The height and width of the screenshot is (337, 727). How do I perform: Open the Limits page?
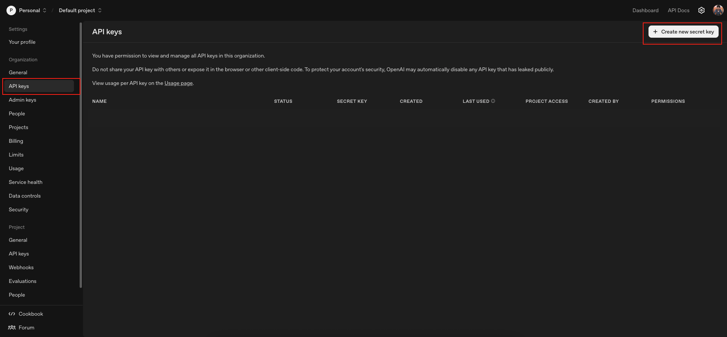coord(16,155)
